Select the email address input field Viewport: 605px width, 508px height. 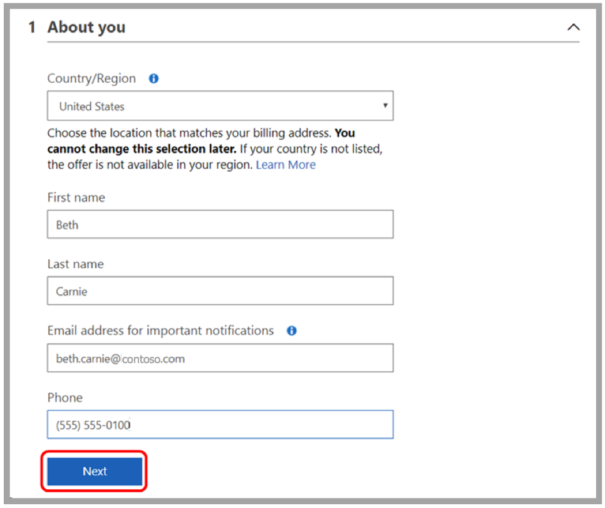pyautogui.click(x=220, y=358)
